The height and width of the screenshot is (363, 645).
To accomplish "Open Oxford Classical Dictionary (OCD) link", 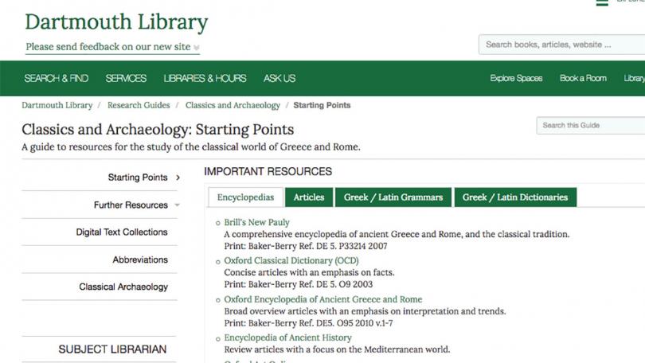I will click(291, 260).
